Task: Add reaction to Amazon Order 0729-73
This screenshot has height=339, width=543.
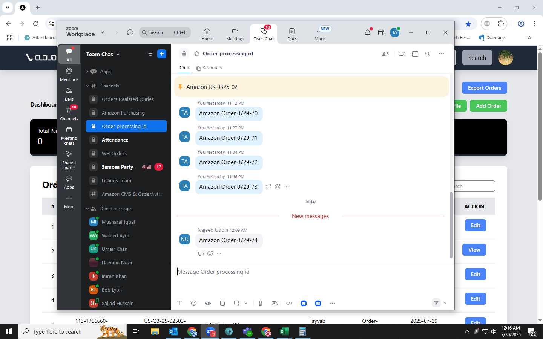Action: [278, 187]
